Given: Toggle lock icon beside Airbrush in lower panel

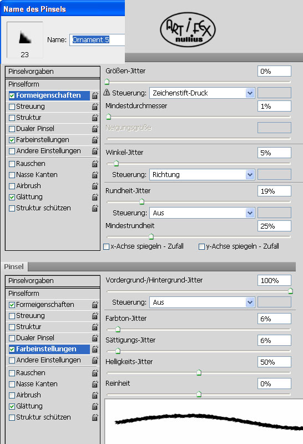Looking at the screenshot, I should (x=95, y=395).
